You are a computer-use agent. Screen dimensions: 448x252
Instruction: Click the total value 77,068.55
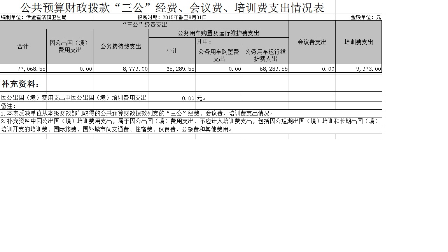point(31,69)
